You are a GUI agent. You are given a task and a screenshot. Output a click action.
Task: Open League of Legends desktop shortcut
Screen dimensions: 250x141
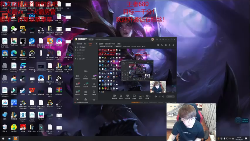pos(23,55)
